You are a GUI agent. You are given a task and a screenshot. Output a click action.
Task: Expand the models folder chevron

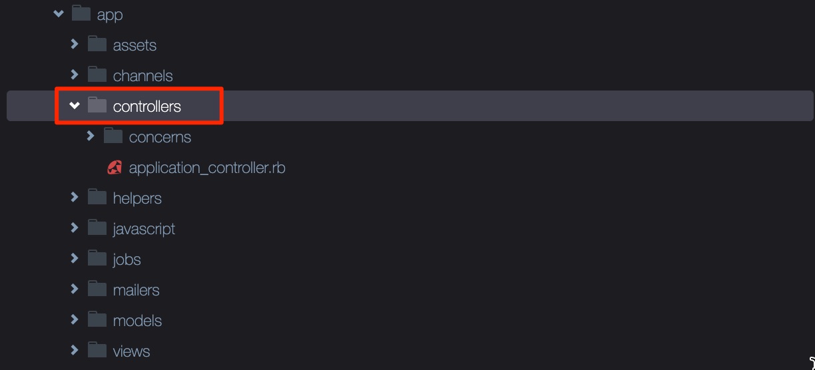(x=75, y=319)
